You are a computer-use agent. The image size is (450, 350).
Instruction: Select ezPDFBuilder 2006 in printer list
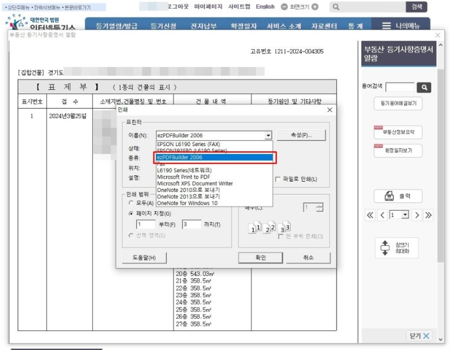click(x=214, y=157)
